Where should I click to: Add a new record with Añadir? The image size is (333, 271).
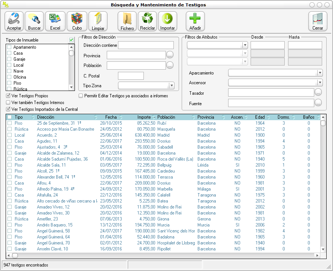point(195,21)
